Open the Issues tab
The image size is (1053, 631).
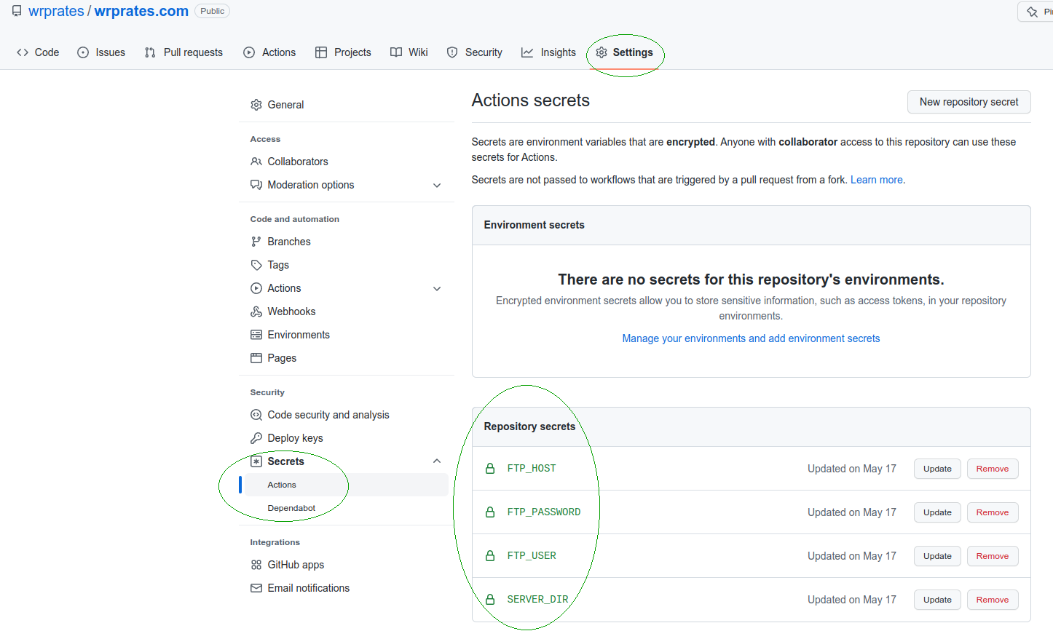[x=101, y=52]
